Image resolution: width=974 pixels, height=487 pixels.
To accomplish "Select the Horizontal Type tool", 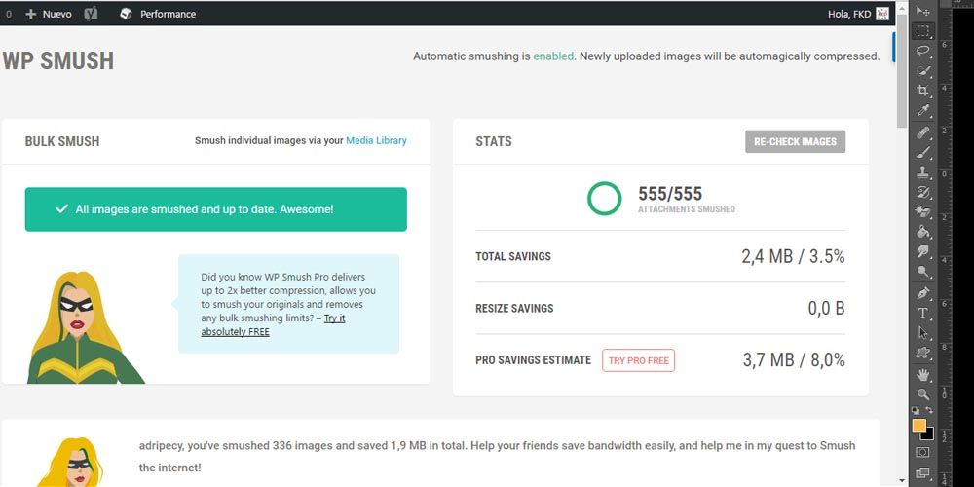I will 923,313.
